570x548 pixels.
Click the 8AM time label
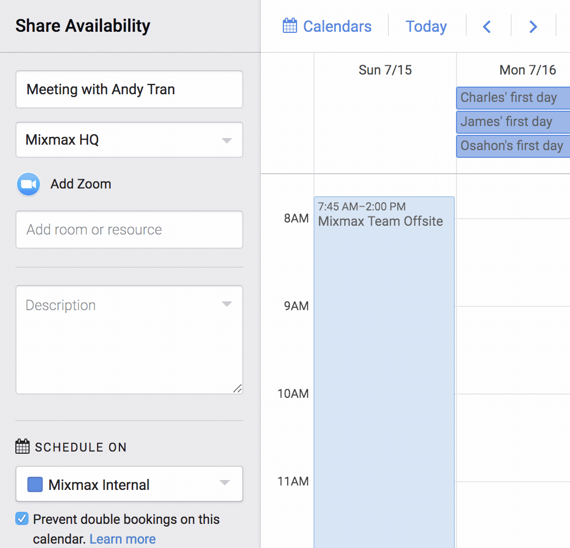tap(297, 219)
